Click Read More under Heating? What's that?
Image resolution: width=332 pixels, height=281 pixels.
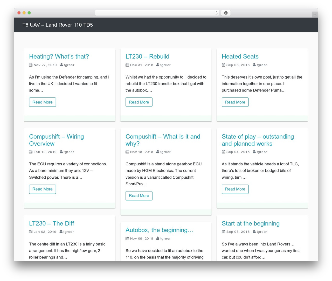pos(43,102)
